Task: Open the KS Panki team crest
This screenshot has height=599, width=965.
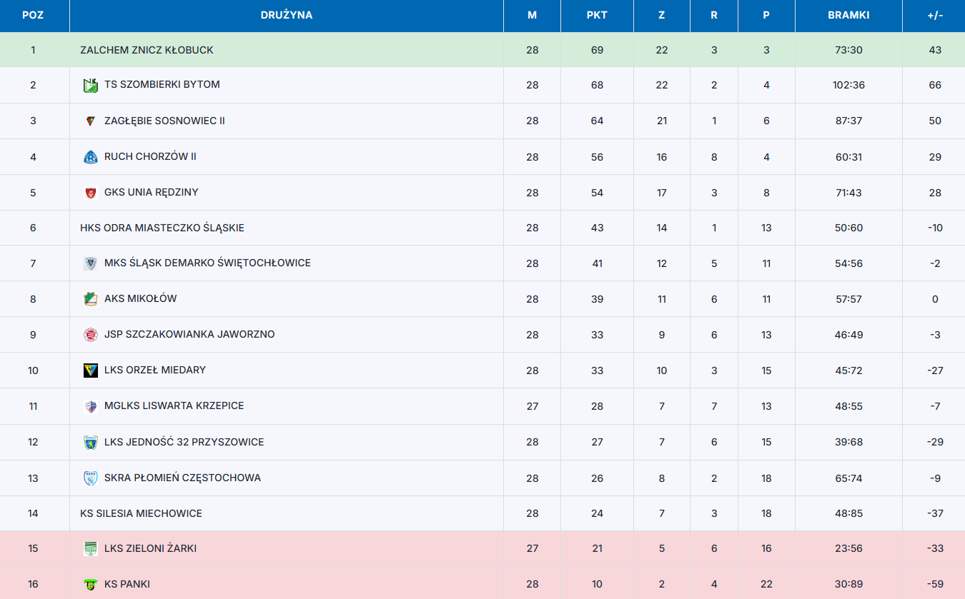Action: click(90, 585)
